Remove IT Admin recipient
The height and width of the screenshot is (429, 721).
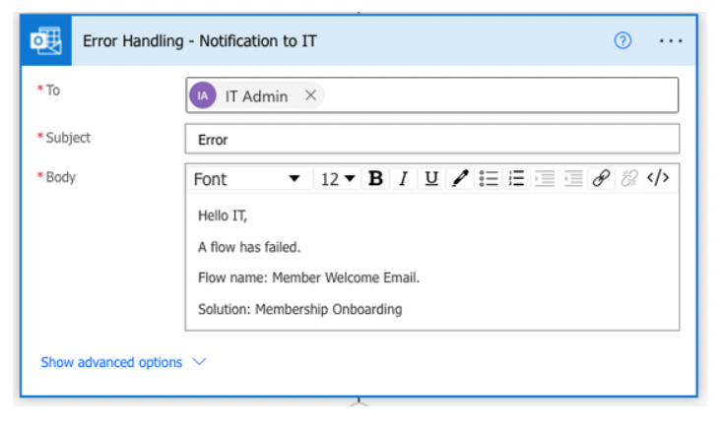(311, 95)
